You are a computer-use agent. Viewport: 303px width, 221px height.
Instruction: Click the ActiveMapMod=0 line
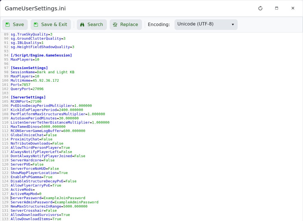coord(26,194)
